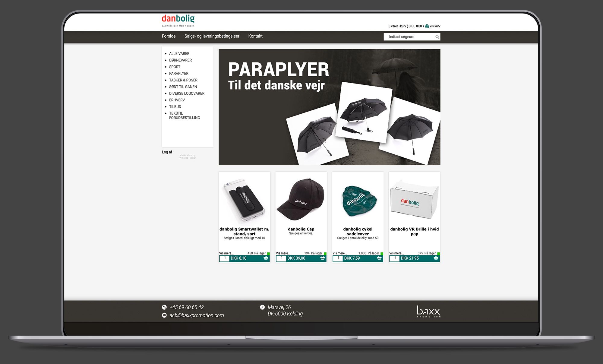Open the Smartwallet product image

[x=245, y=200]
